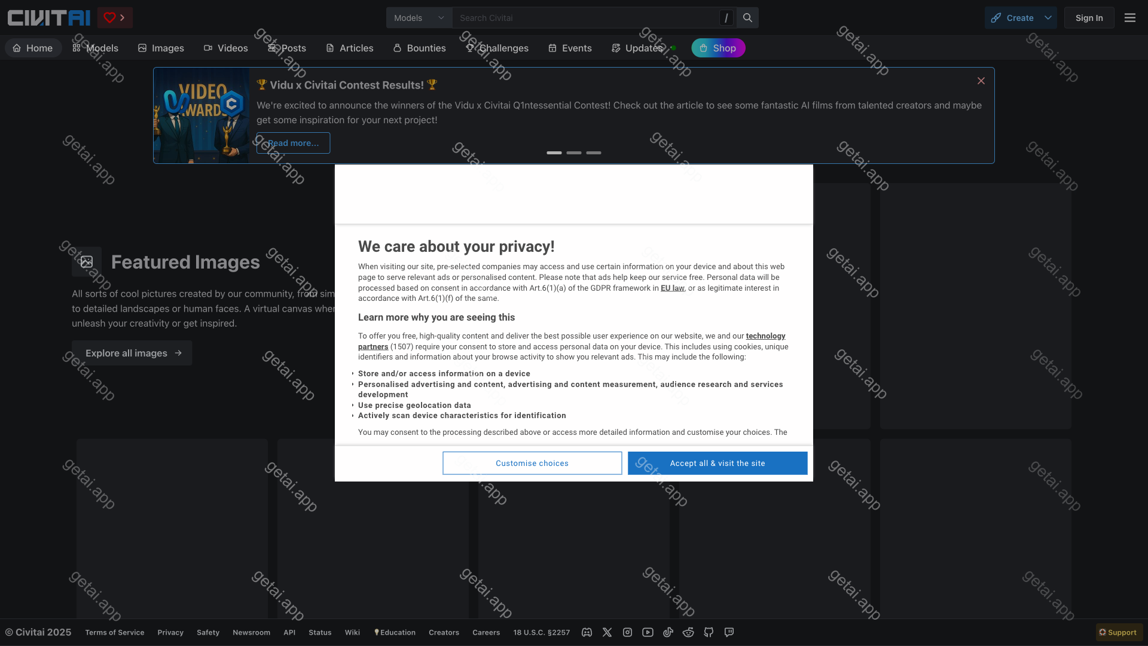Click the Sign In button
Image resolution: width=1148 pixels, height=646 pixels.
click(x=1089, y=18)
